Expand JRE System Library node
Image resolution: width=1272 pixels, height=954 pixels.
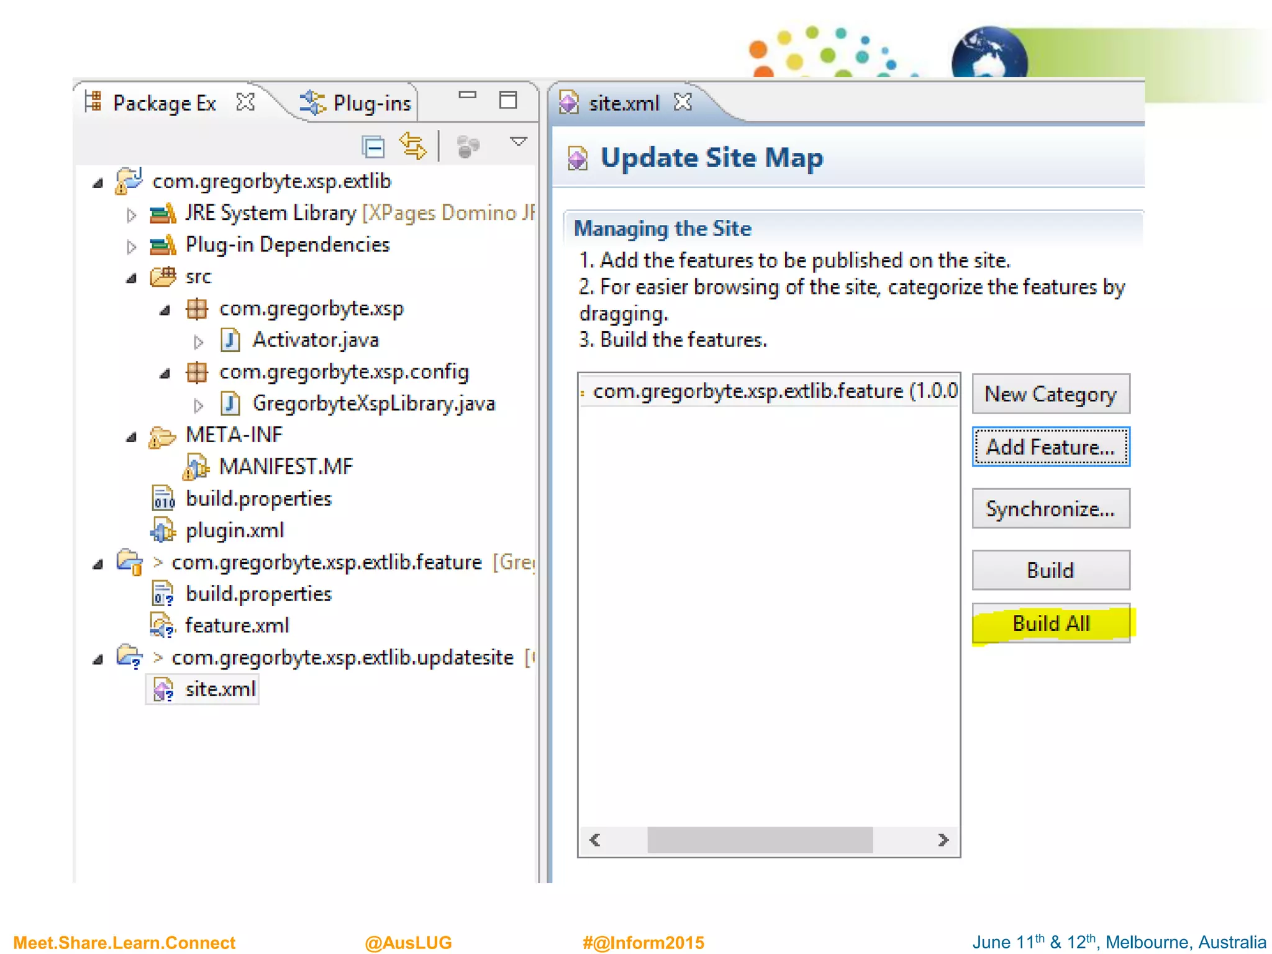[x=131, y=215]
